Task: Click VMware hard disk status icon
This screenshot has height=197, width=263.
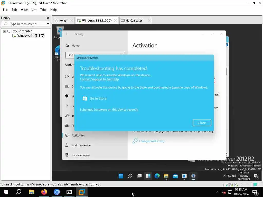Action: coord(226,184)
